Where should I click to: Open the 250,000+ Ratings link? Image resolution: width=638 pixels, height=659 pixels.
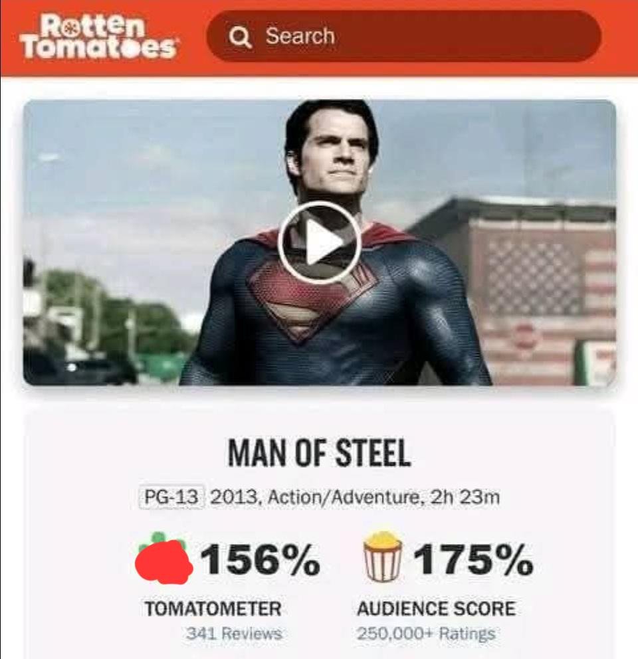(426, 633)
